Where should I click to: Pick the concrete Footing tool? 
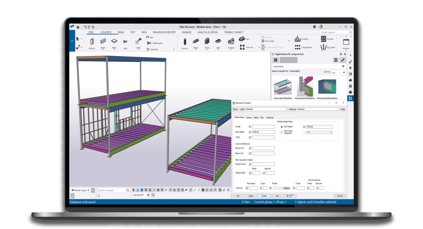231,41
